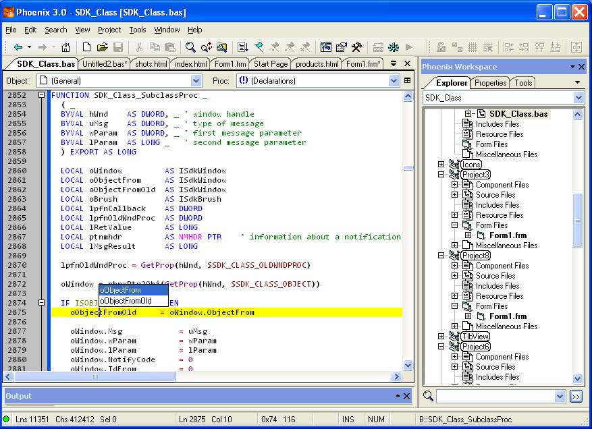Click the align tops toolbar icon
This screenshot has height=429, width=592.
click(x=540, y=47)
